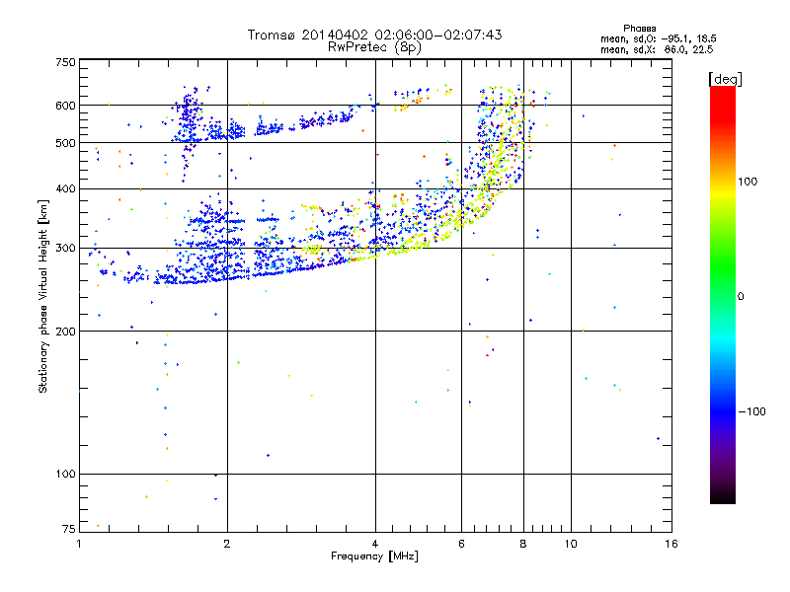Click the y-axis tick label '750'

pos(65,62)
